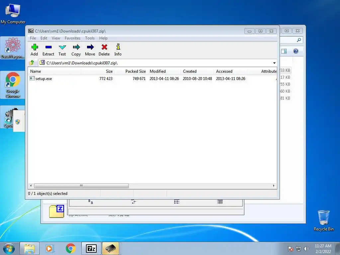Go up one folder level with the arrow icon
The width and height of the screenshot is (340, 255).
tap(32, 63)
